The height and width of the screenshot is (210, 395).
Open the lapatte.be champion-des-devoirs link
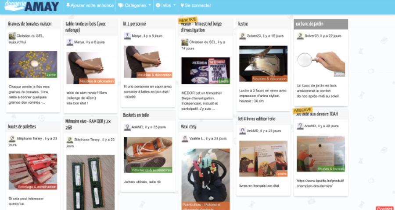point(320,183)
